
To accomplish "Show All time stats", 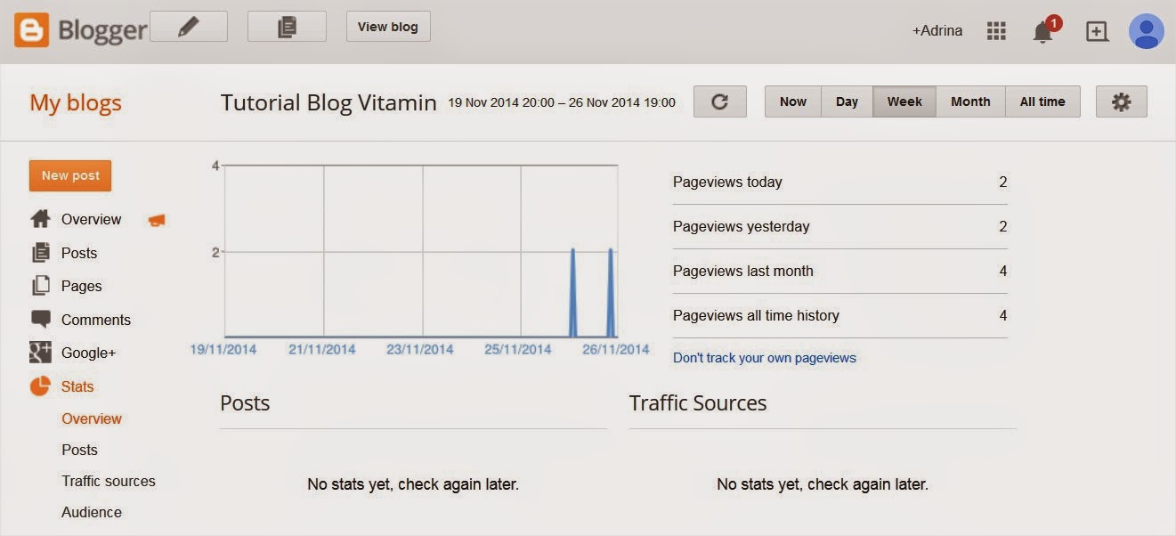I will point(1042,102).
